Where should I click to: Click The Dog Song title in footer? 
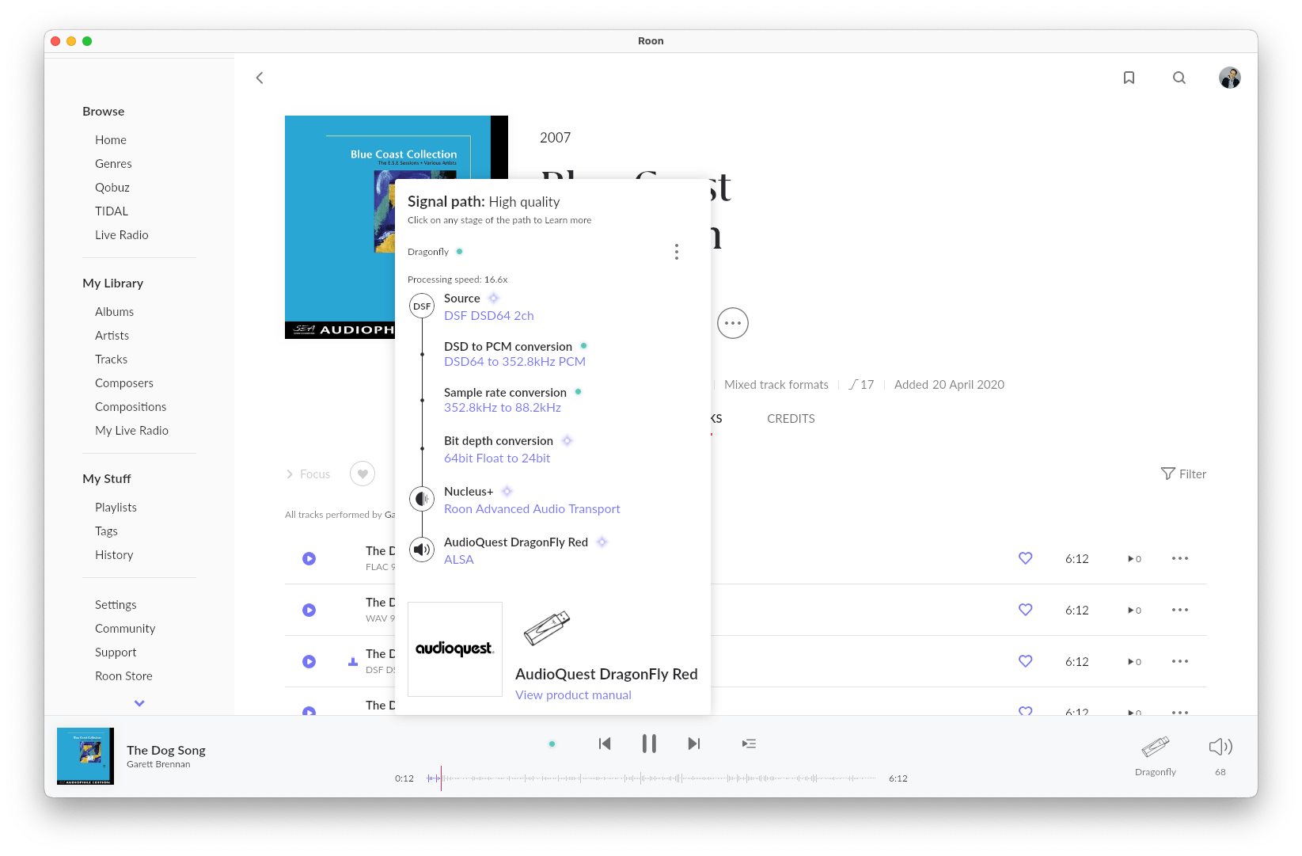pyautogui.click(x=166, y=751)
